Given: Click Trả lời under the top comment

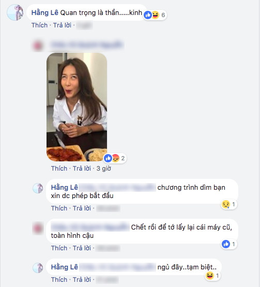Looking at the screenshot, I should [x=62, y=25].
